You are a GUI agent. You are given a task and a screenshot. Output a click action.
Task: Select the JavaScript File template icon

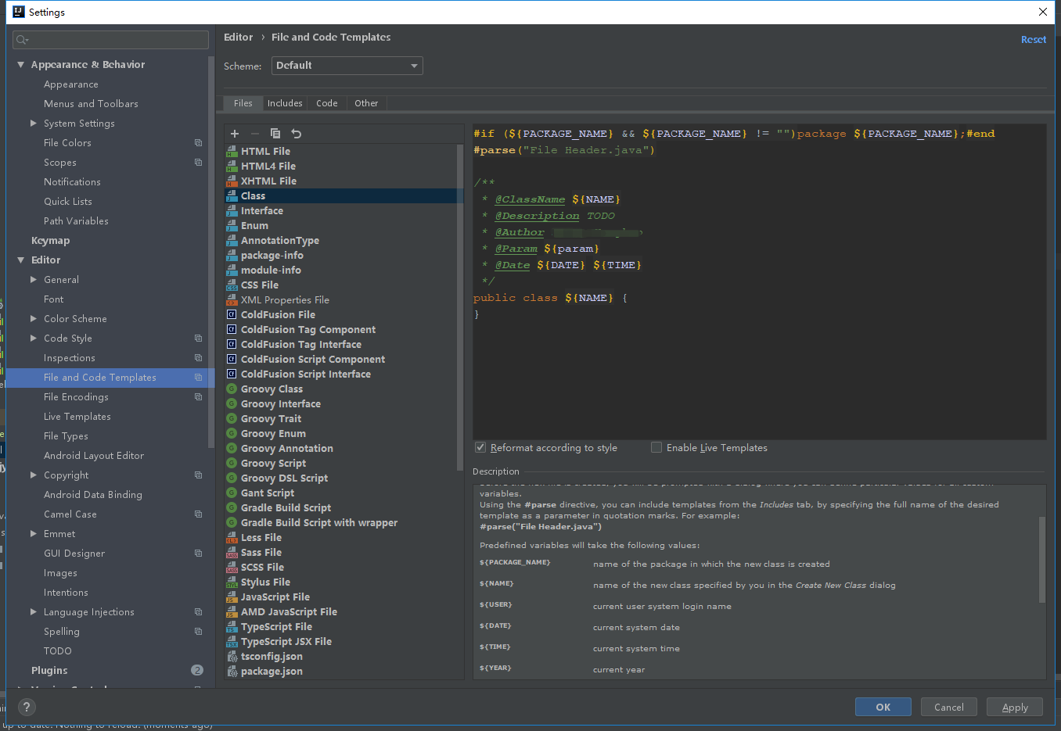tap(232, 597)
